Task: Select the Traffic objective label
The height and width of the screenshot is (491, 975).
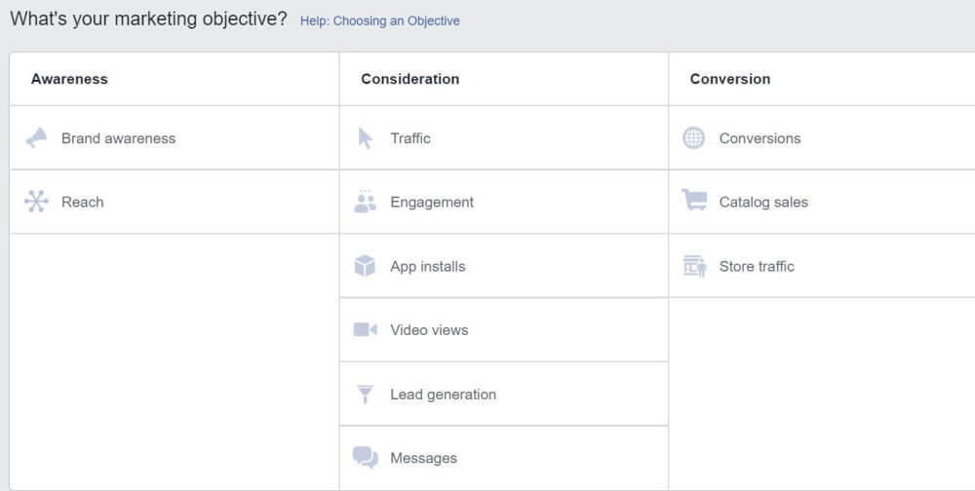Action: [410, 138]
